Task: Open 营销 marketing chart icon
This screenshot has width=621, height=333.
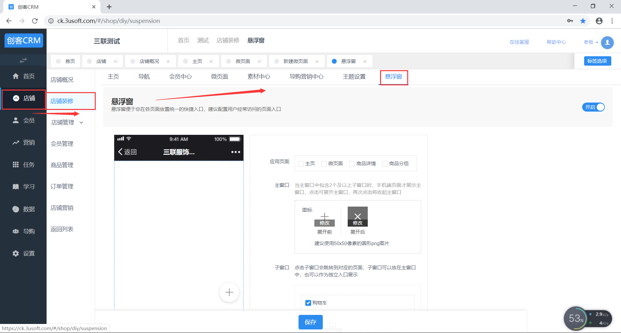Action: pos(16,143)
